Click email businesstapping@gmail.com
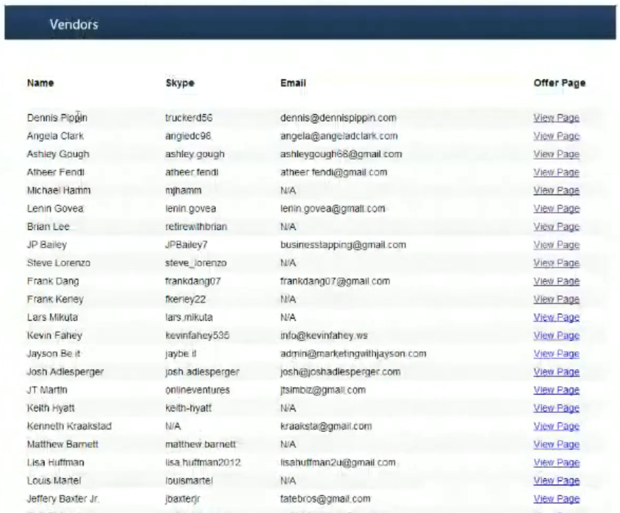Screen dimensions: 620x513 343,245
